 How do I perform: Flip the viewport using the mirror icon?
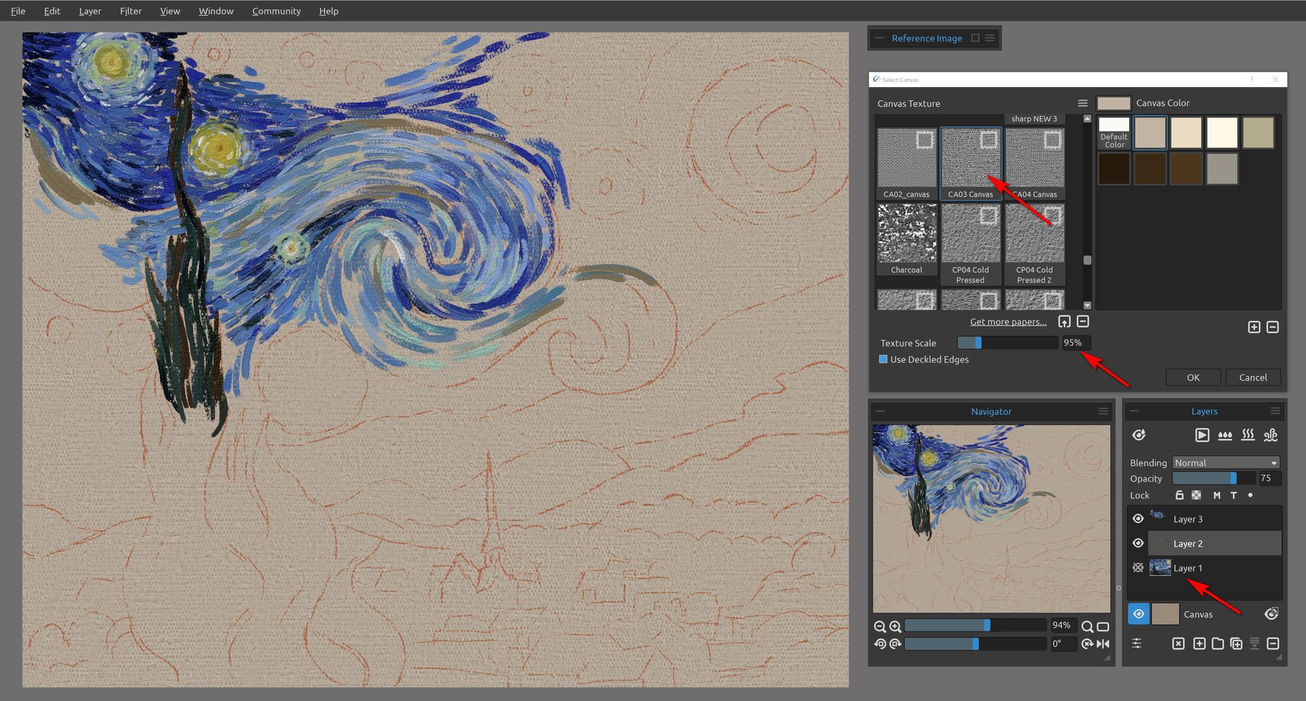1103,644
